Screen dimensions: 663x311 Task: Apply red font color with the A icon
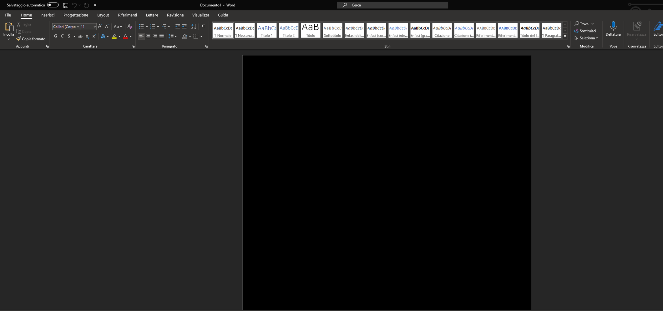point(126,36)
